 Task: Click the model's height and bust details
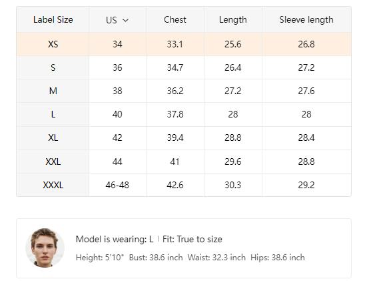[x=129, y=258]
